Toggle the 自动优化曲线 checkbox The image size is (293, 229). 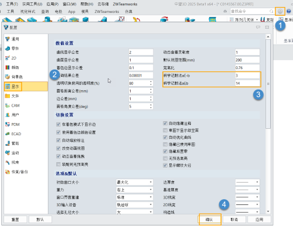coord(165,137)
